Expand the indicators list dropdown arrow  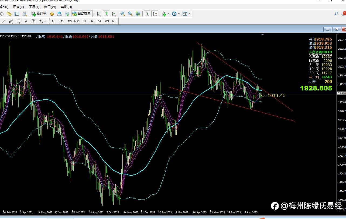[168, 14]
